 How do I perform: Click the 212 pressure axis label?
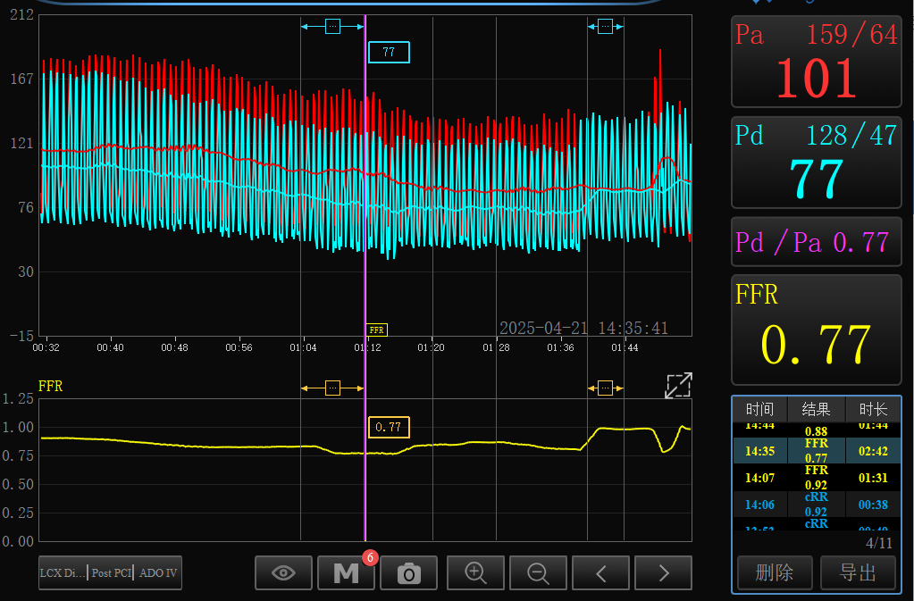(22, 14)
